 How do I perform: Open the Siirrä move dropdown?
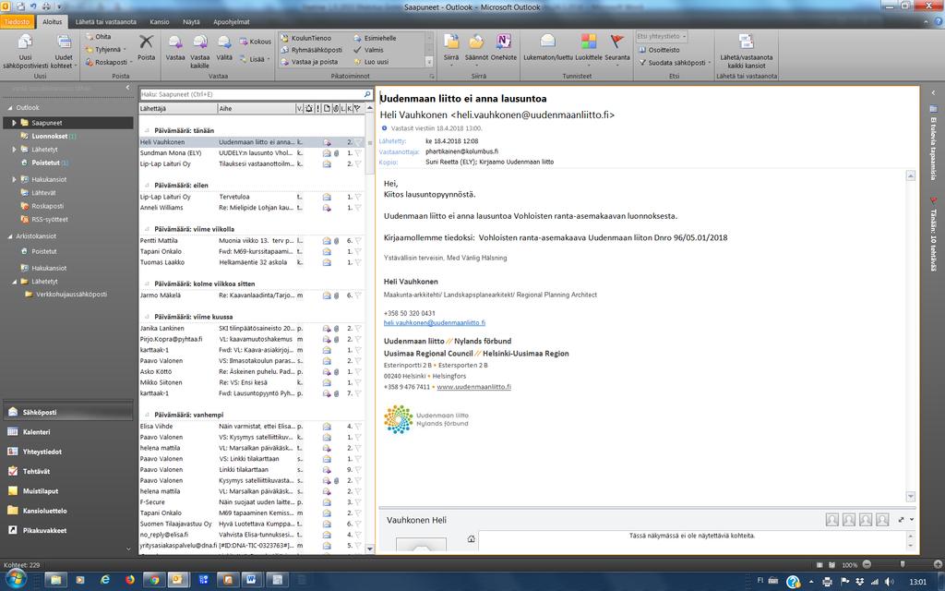(451, 50)
